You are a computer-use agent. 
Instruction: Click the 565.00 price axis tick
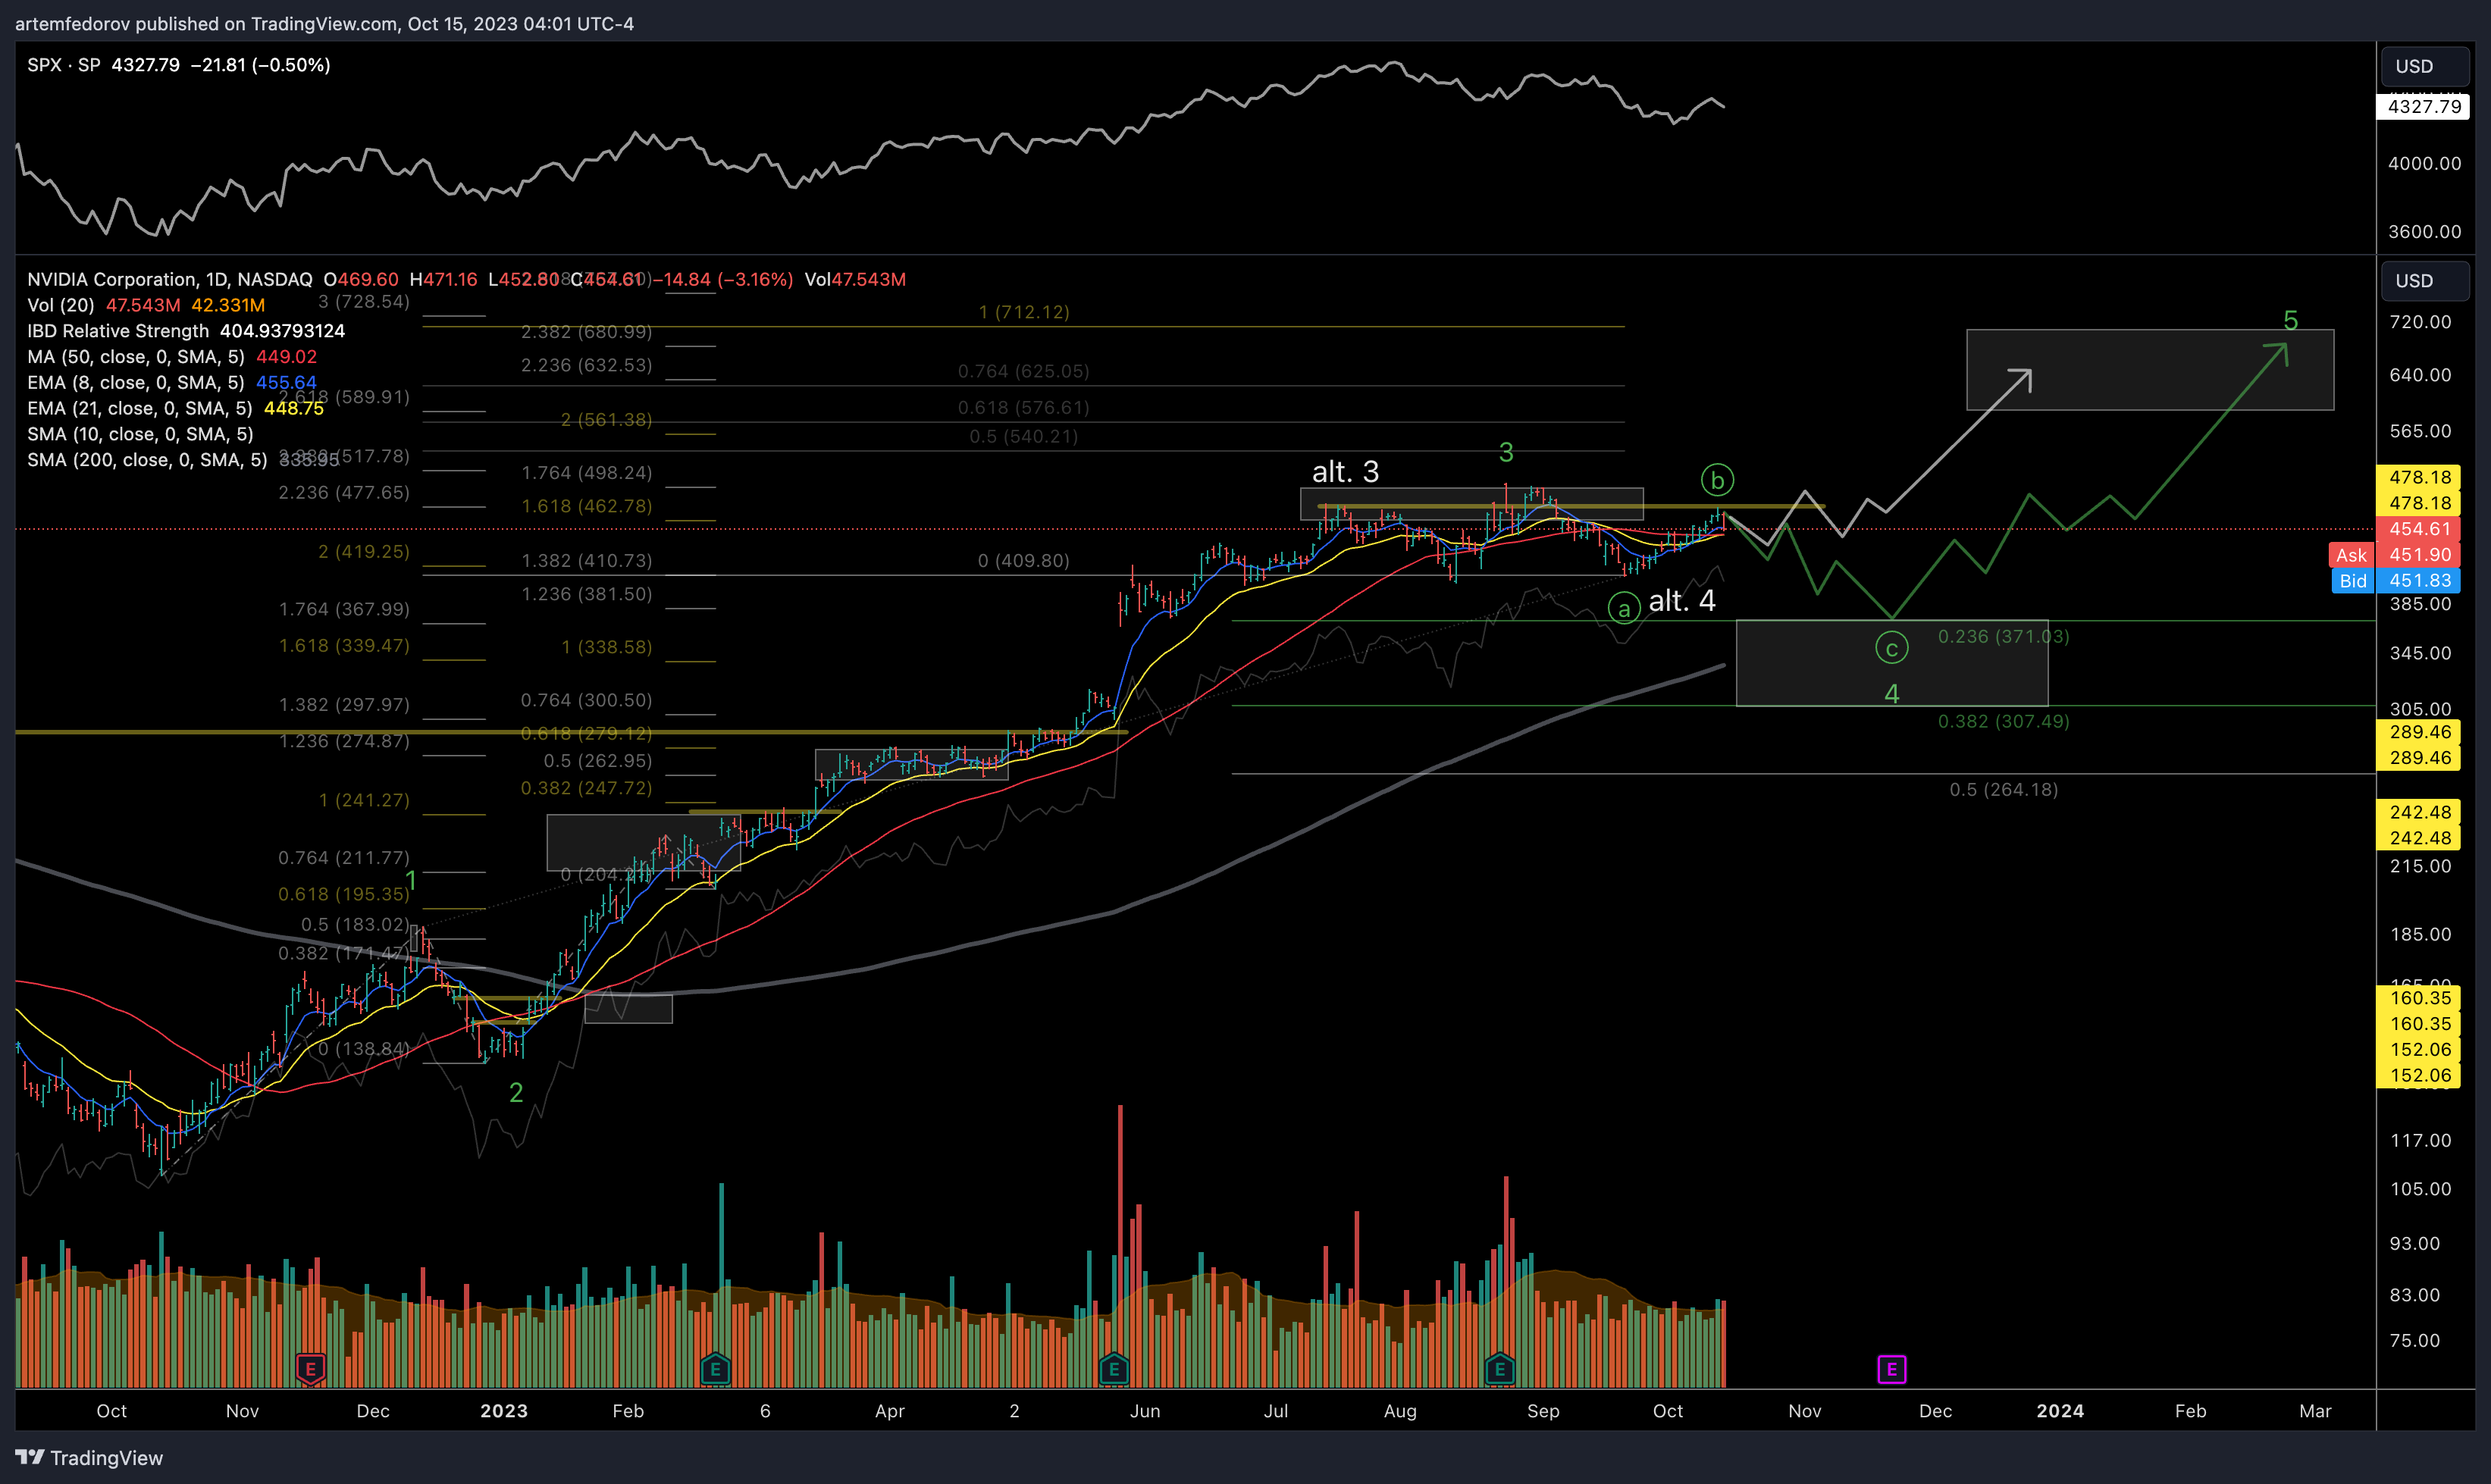(2420, 431)
